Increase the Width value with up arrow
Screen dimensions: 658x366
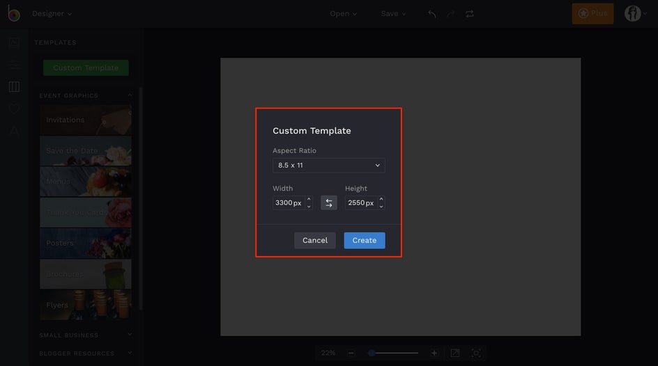[309, 199]
